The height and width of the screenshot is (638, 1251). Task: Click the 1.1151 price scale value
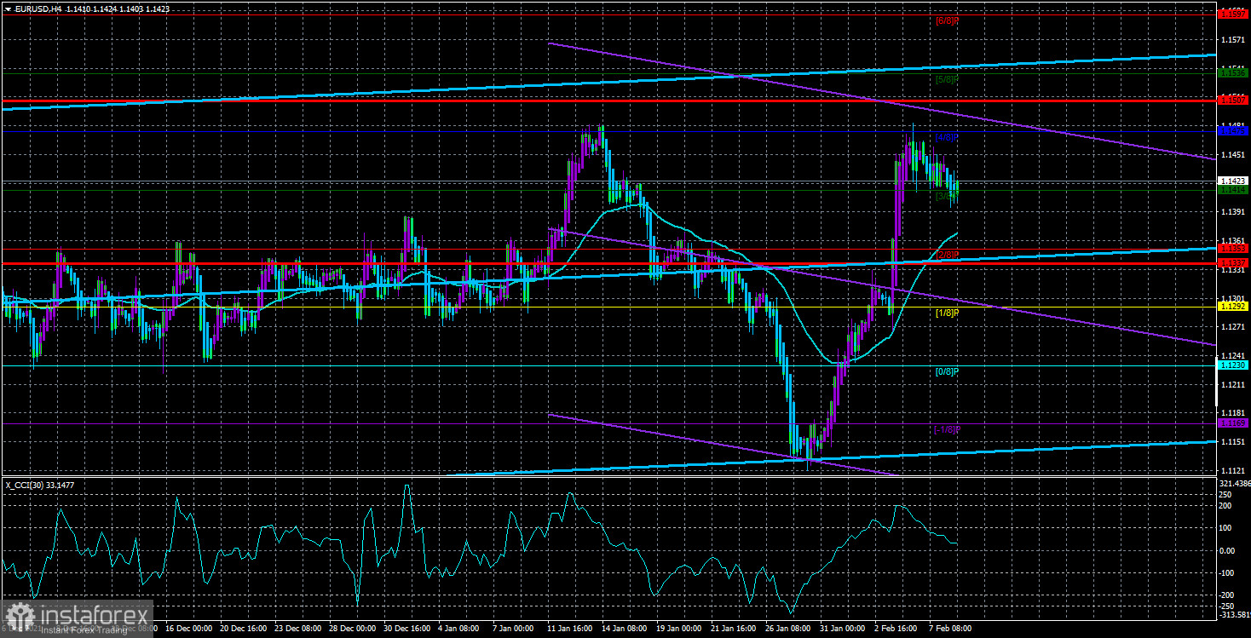pos(1233,441)
